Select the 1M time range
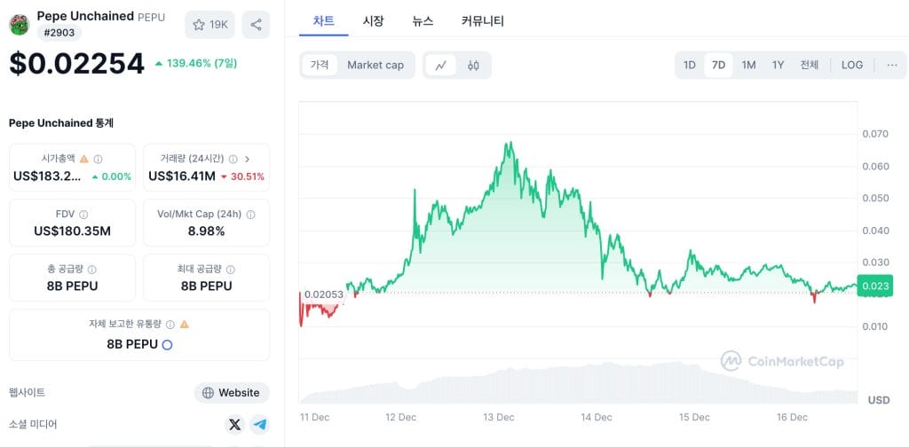This screenshot has width=909, height=447. (x=748, y=65)
